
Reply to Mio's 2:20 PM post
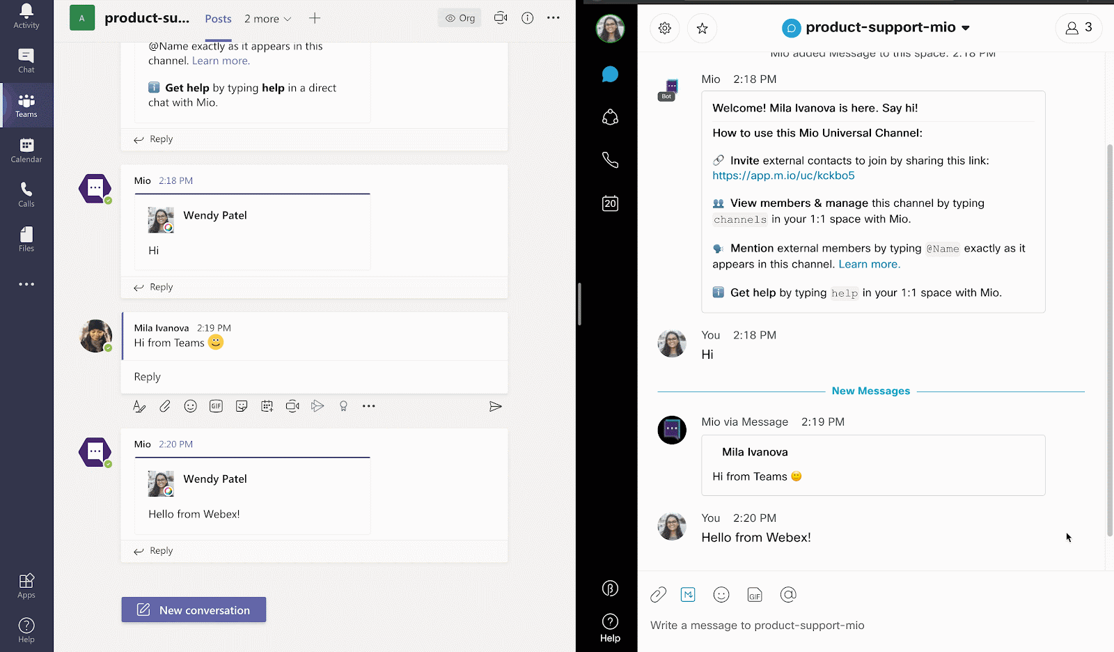pos(153,551)
